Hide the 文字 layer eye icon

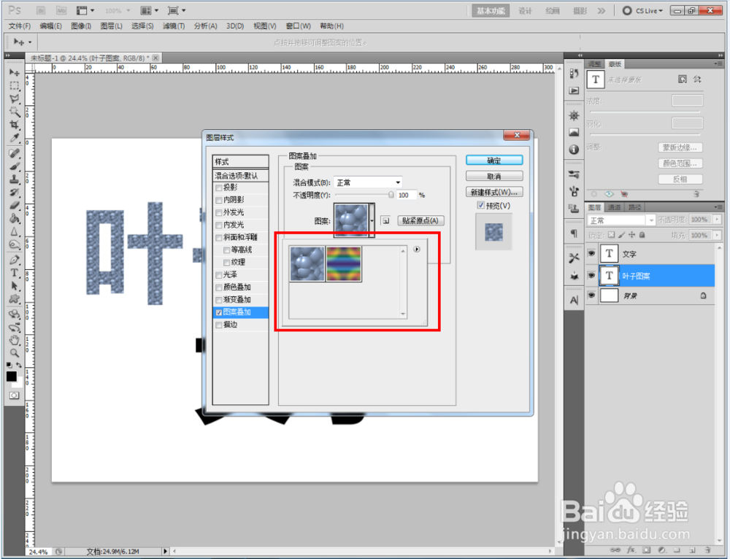[591, 254]
